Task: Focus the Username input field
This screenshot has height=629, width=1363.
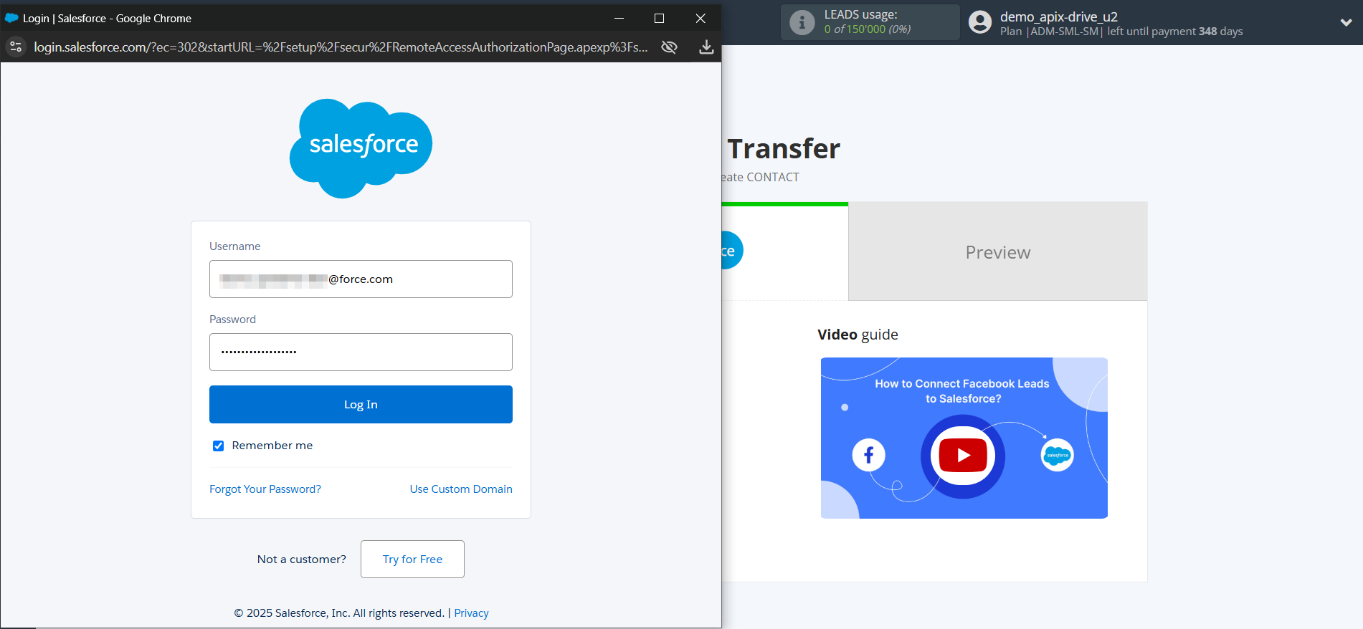Action: [x=361, y=279]
